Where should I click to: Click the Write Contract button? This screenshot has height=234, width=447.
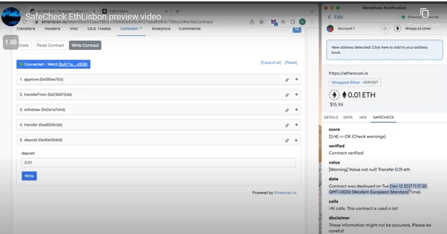pyautogui.click(x=85, y=45)
